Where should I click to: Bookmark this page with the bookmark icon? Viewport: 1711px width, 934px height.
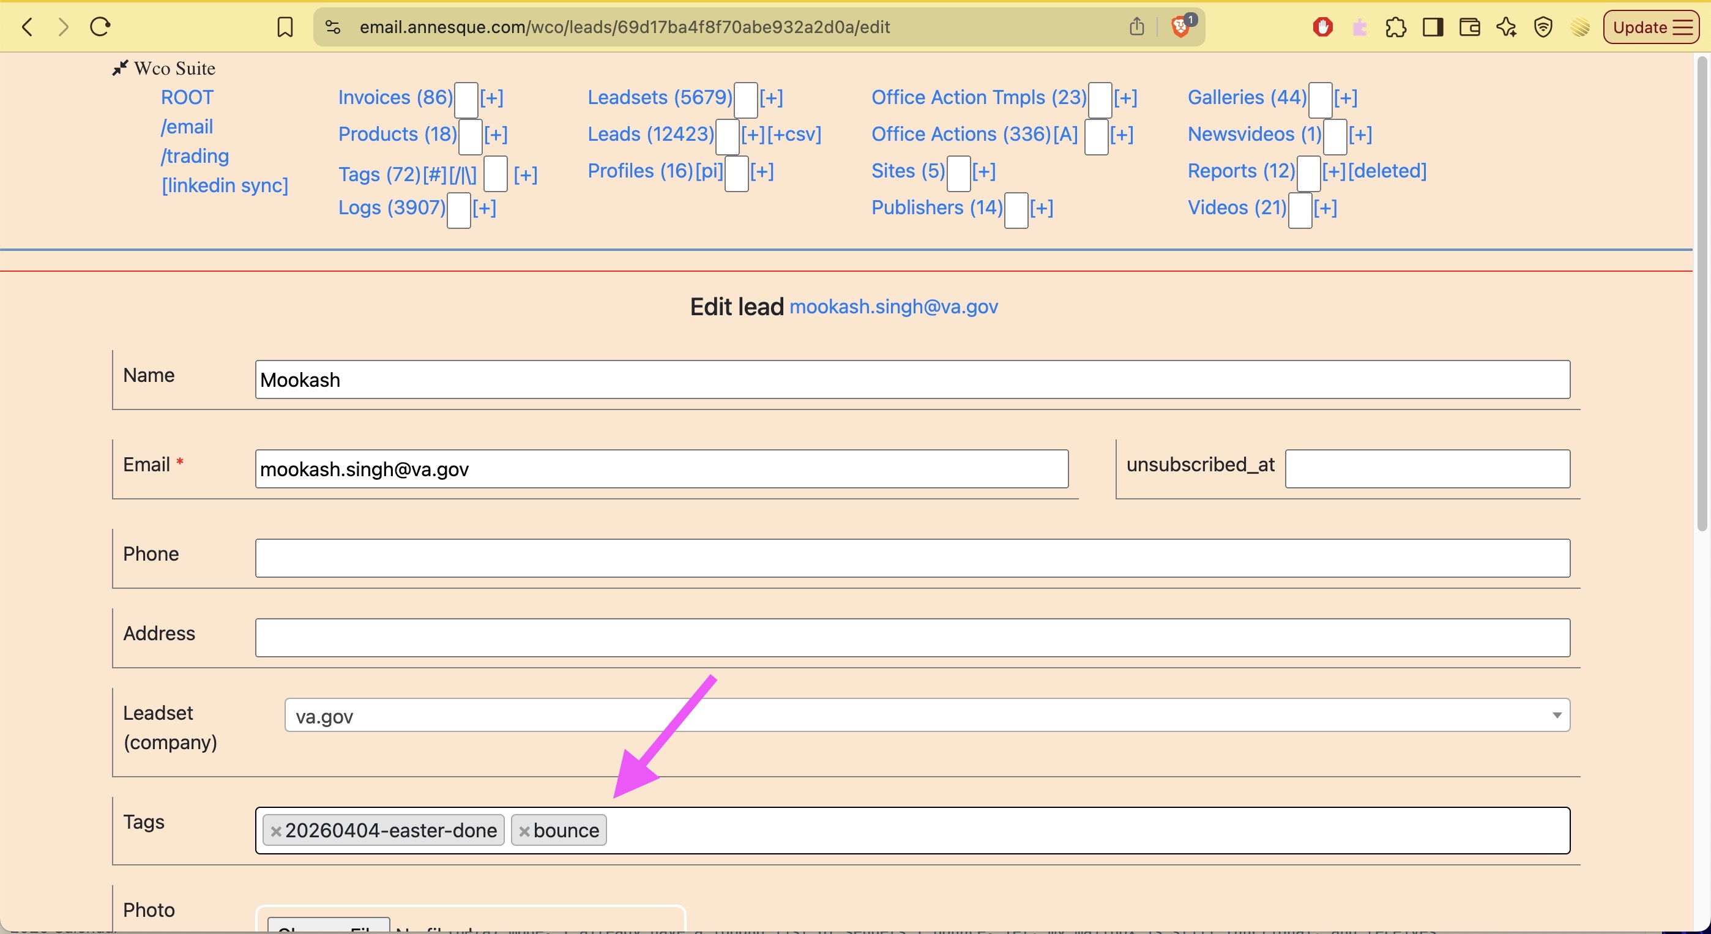point(285,26)
